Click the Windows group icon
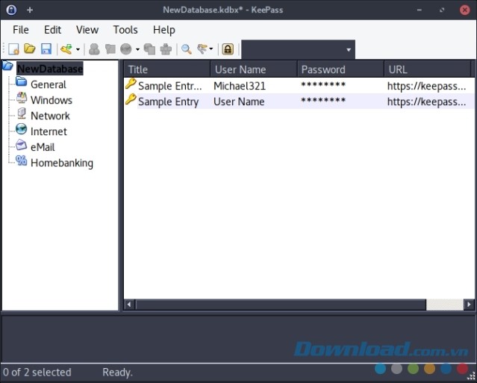This screenshot has height=383, width=477. pos(22,97)
